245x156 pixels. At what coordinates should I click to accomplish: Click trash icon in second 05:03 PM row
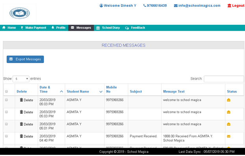(21, 112)
